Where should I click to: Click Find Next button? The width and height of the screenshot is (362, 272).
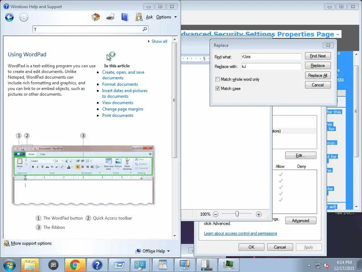pyautogui.click(x=318, y=56)
